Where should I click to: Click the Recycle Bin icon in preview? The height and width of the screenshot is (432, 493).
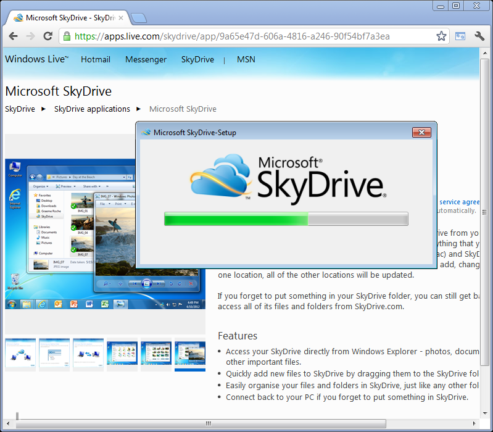(x=15, y=281)
